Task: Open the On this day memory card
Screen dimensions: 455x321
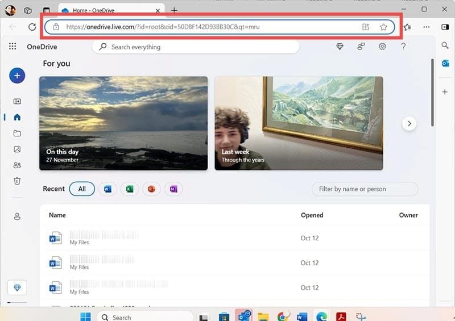Action: click(123, 123)
